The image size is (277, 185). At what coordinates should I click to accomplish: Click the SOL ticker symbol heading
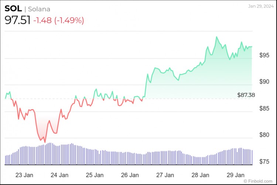(13, 9)
